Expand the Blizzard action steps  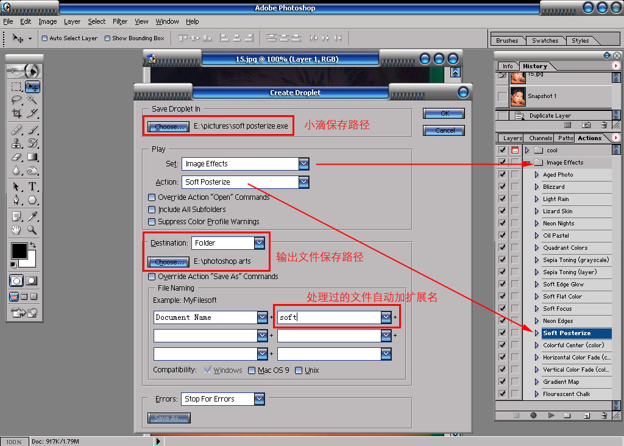536,187
